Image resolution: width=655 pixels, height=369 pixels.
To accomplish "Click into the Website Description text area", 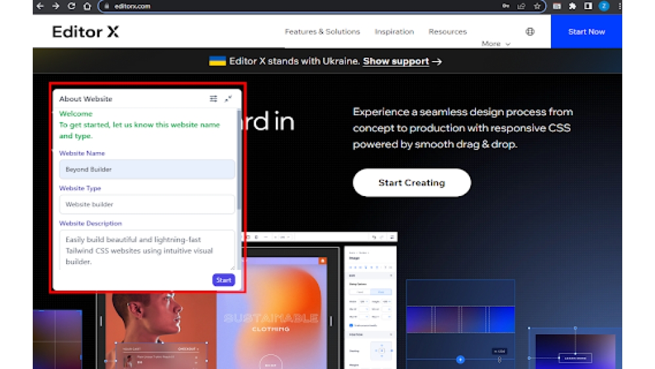I will [x=147, y=250].
